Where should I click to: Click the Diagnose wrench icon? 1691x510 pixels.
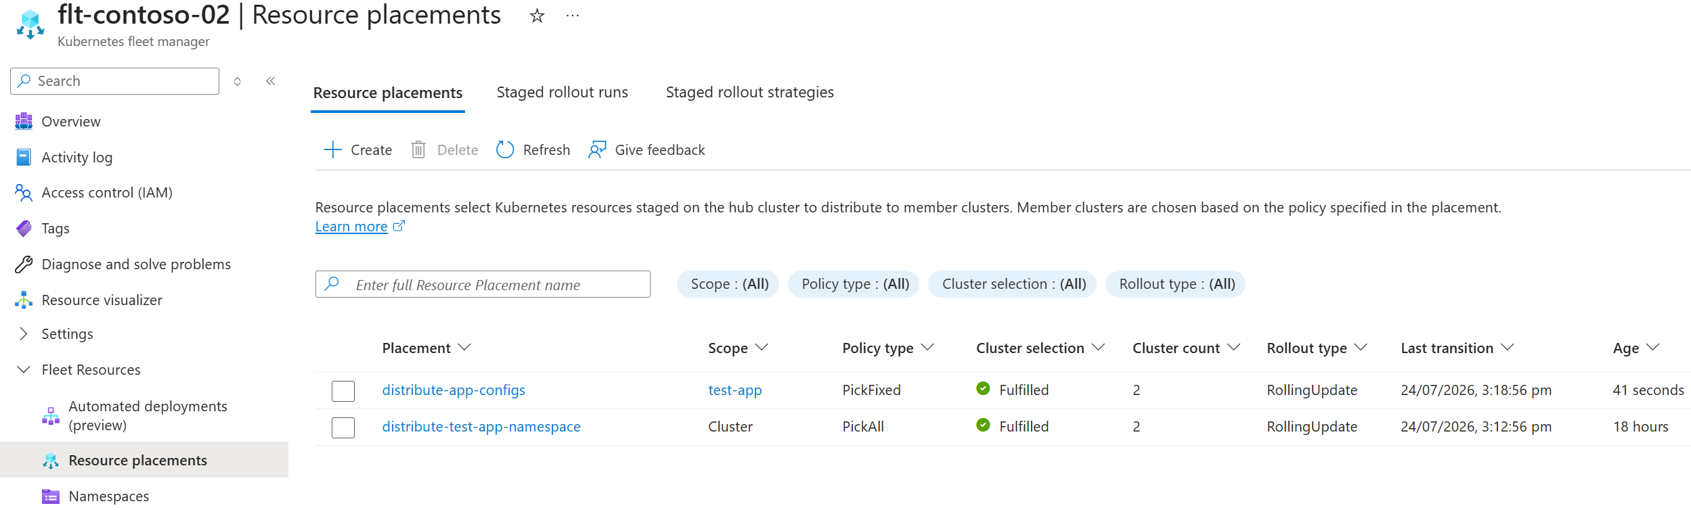24,264
